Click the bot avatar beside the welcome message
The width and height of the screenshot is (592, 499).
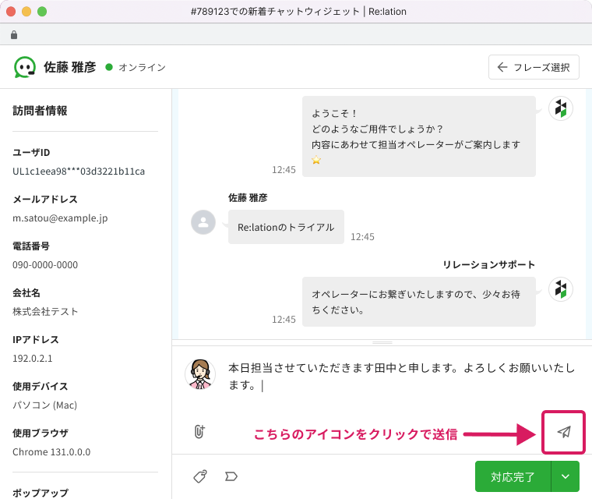pos(560,109)
